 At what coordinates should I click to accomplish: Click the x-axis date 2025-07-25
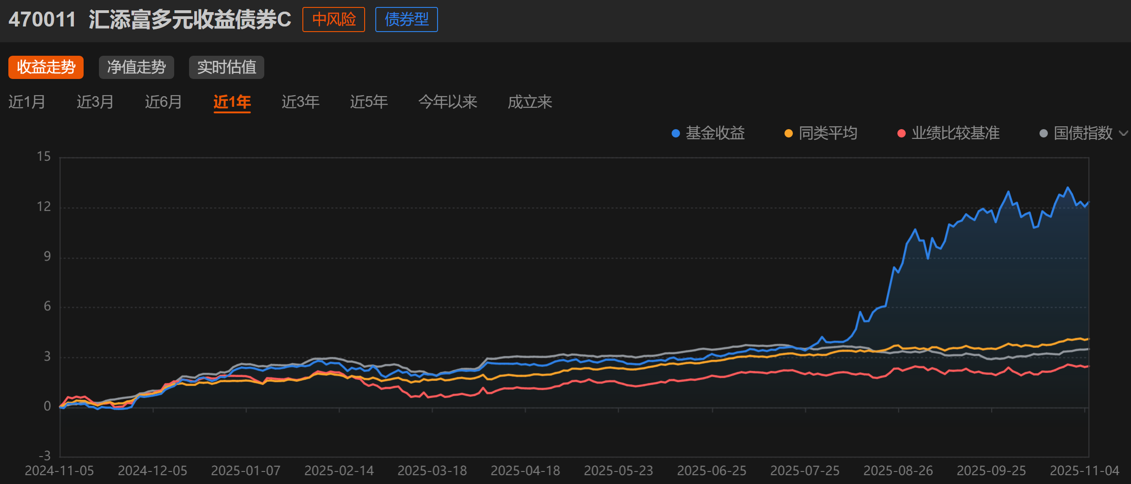click(x=805, y=471)
